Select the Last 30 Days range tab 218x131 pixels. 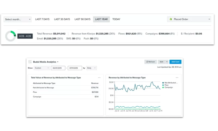pyautogui.click(x=62, y=19)
